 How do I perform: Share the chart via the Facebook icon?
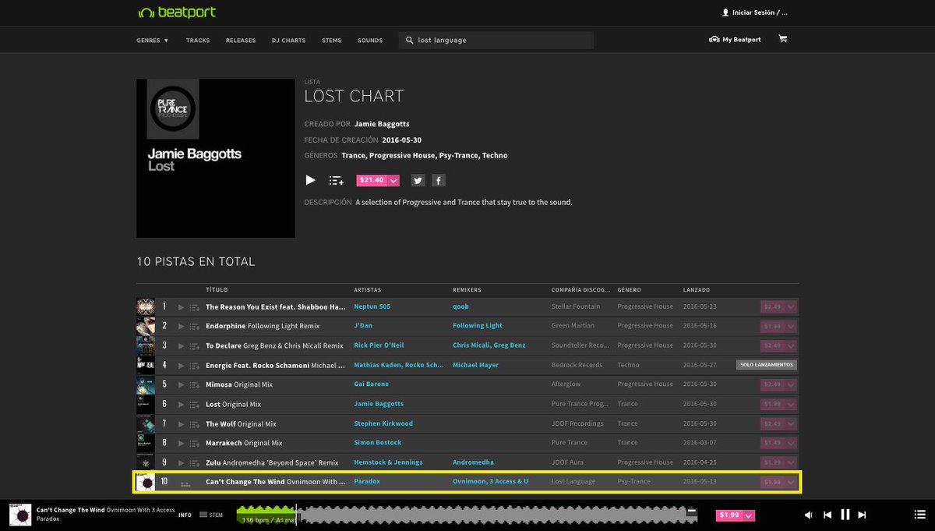(438, 179)
